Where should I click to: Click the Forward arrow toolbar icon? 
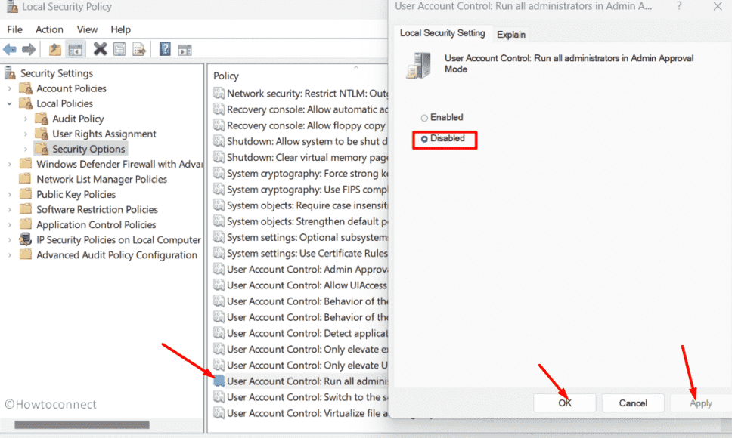(29, 49)
